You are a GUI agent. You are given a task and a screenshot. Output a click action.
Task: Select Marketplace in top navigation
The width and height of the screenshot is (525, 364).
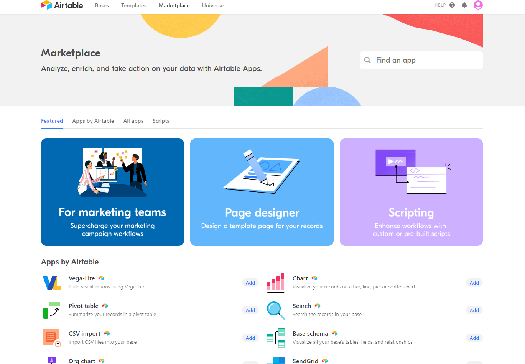pyautogui.click(x=174, y=5)
